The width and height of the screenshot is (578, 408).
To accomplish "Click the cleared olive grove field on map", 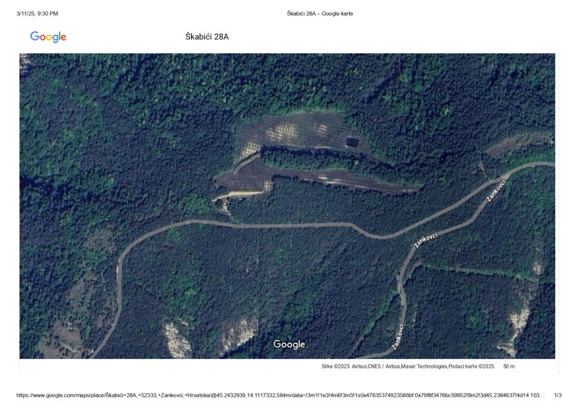I will pos(295,132).
